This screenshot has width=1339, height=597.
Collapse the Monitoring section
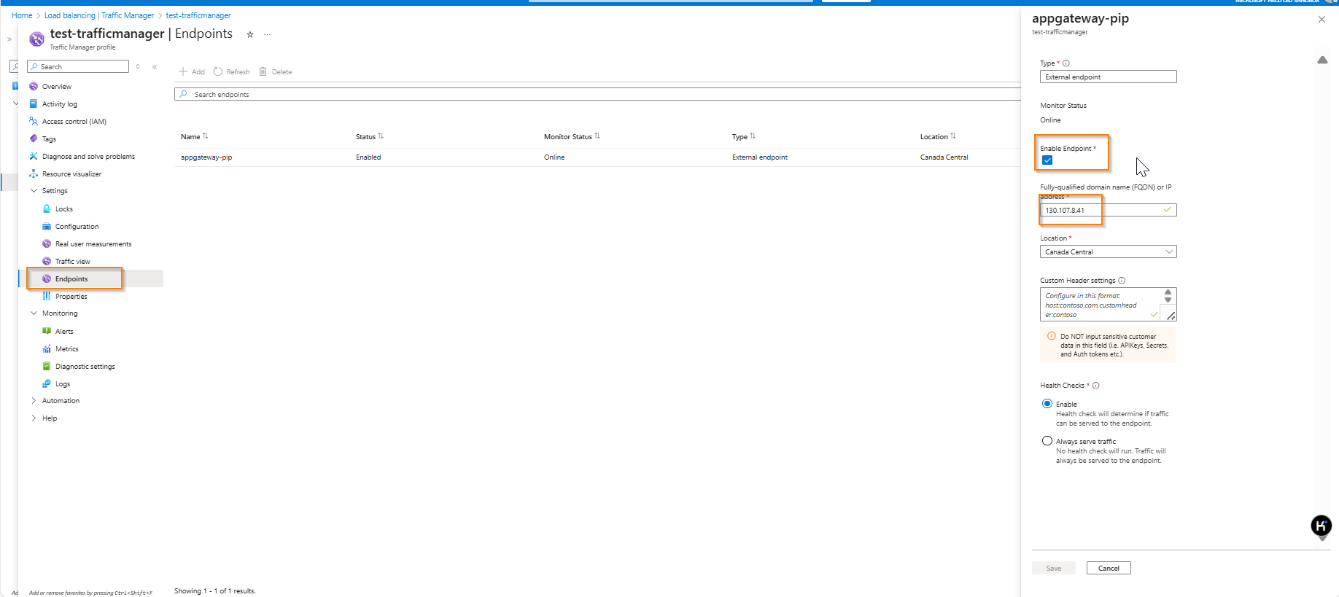34,313
